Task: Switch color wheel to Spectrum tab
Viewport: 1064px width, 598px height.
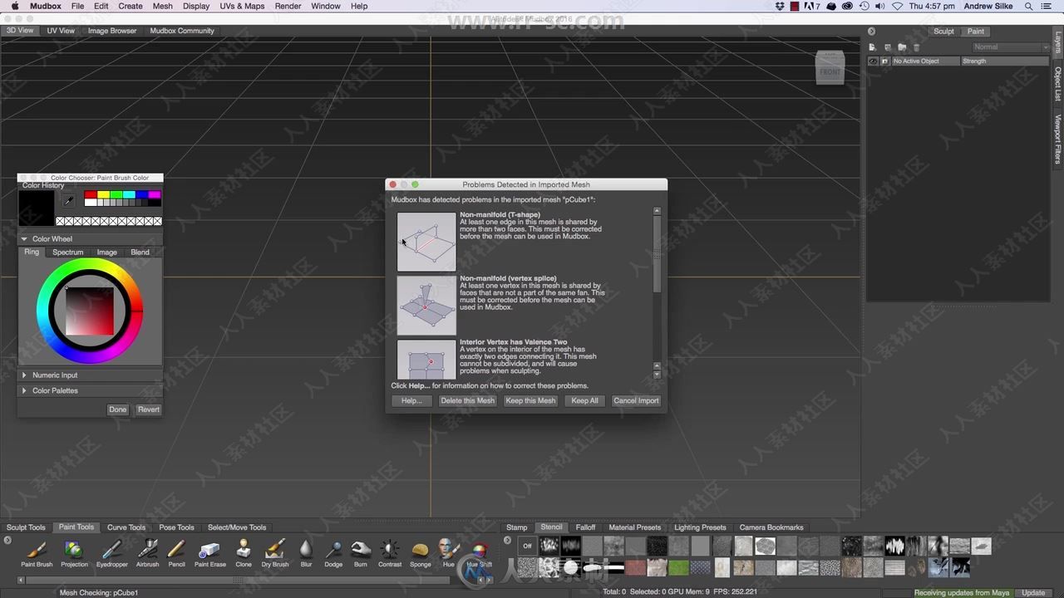Action: click(67, 252)
